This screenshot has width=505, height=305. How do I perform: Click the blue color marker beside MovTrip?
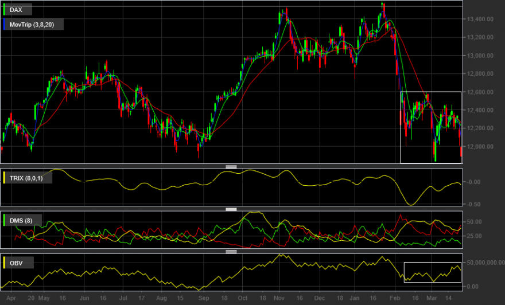(4, 25)
